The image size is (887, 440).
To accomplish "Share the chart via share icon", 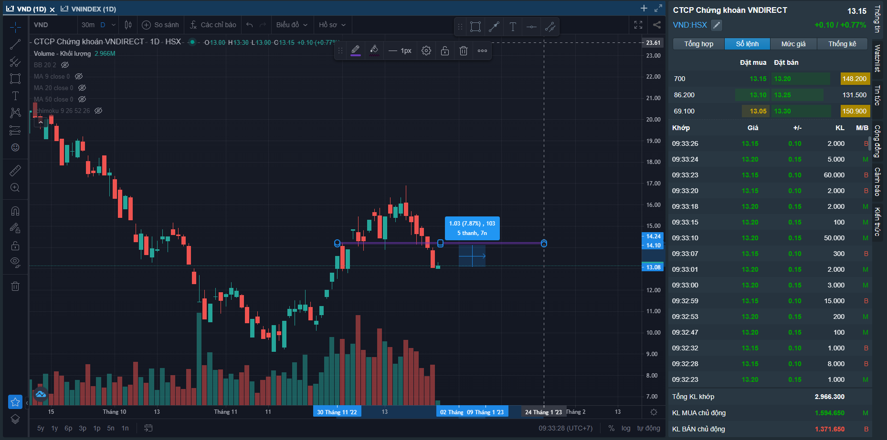I will (657, 25).
